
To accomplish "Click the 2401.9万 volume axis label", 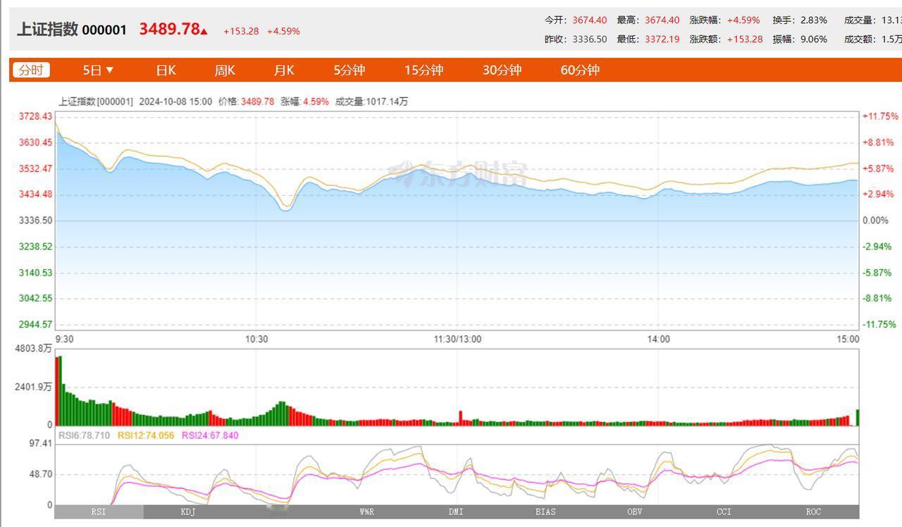I will point(34,387).
